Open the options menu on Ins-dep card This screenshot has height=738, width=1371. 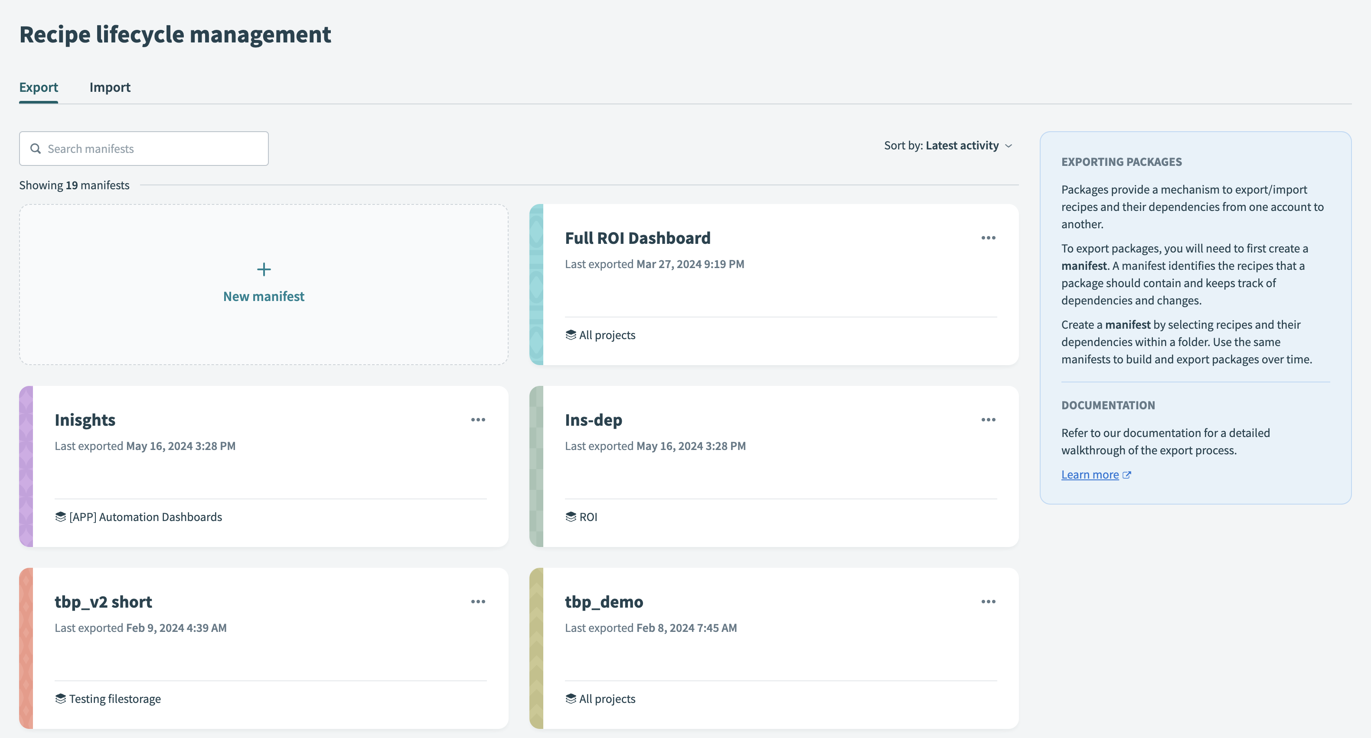coord(988,420)
